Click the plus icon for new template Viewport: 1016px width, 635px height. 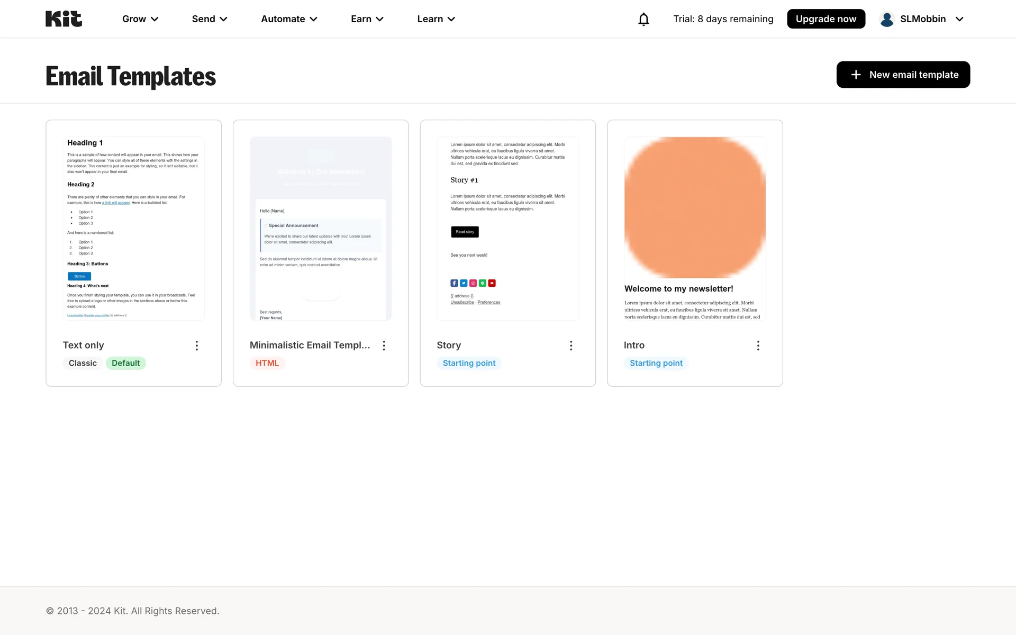coord(856,75)
